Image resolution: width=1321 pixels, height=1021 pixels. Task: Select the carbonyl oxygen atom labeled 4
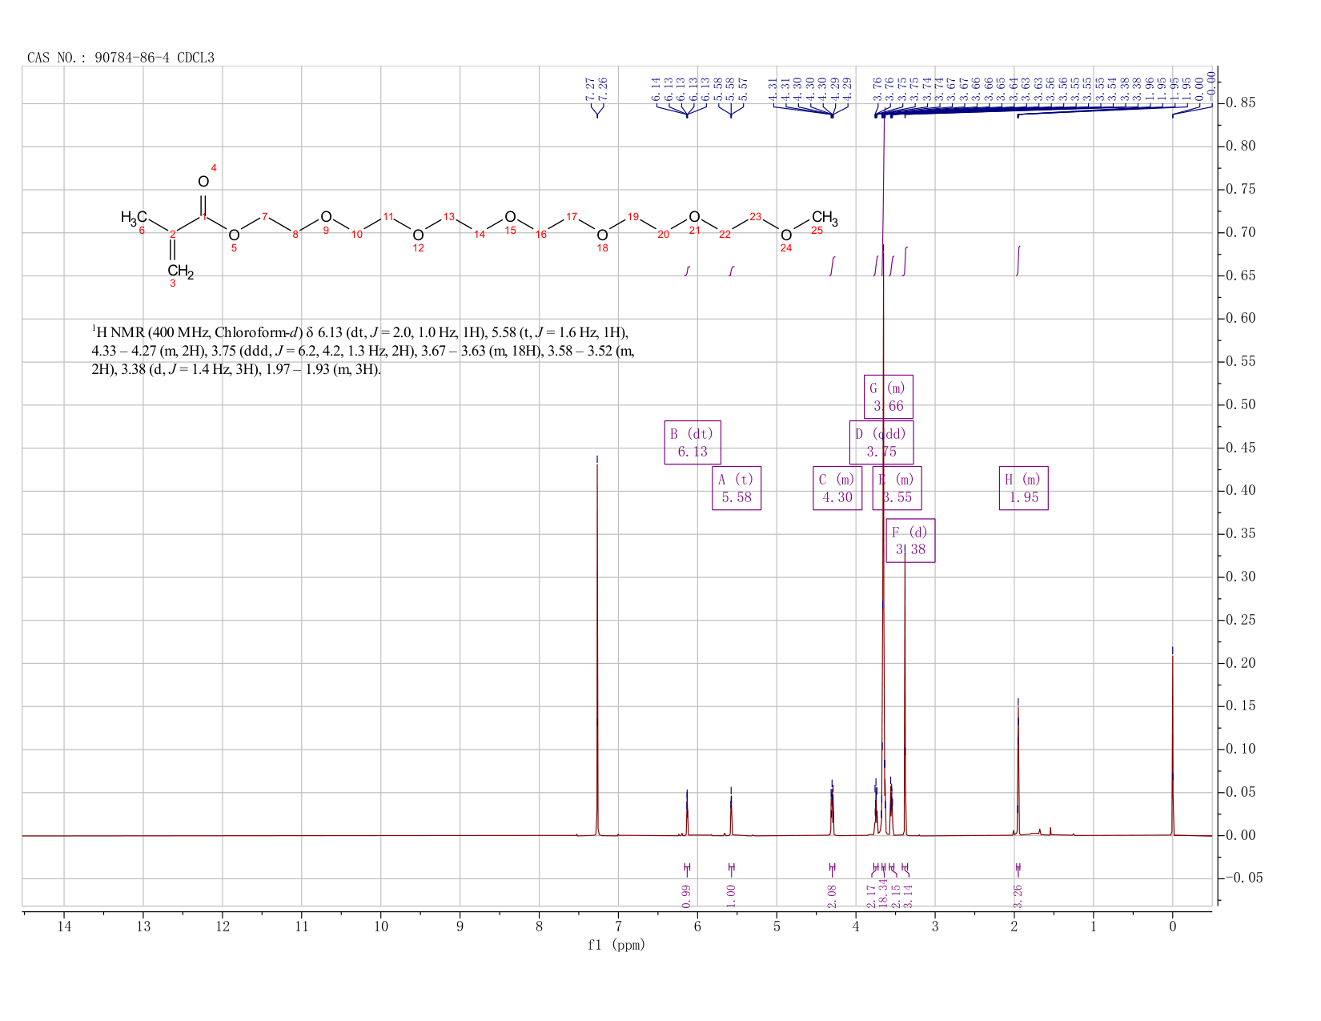coord(203,182)
